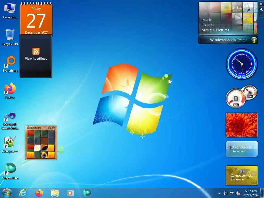This screenshot has width=264, height=198.
Task: Click the December 2024 calendar label
Action: 37,32
